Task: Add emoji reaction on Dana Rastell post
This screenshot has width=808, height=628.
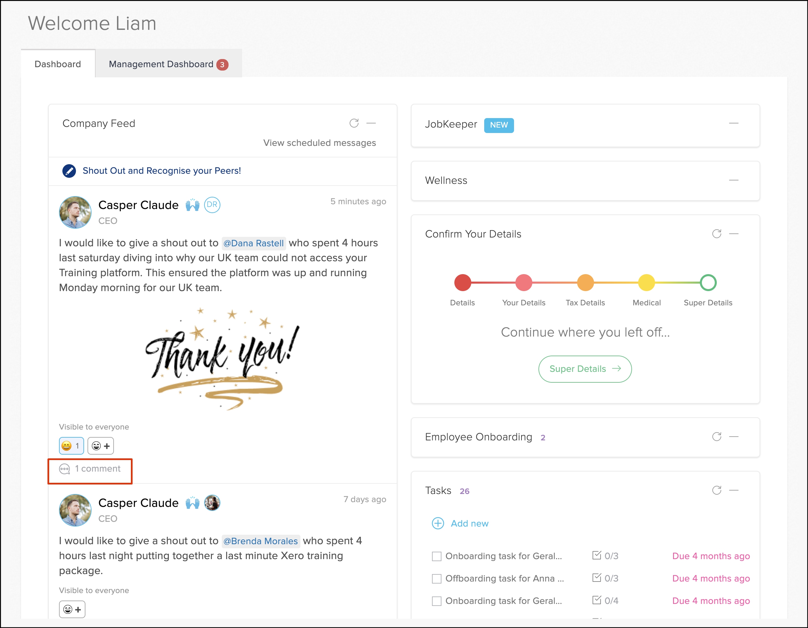Action: pyautogui.click(x=101, y=446)
